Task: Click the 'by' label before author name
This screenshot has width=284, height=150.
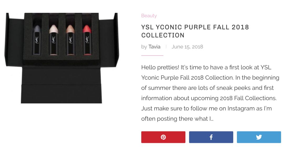Action: click(x=144, y=47)
